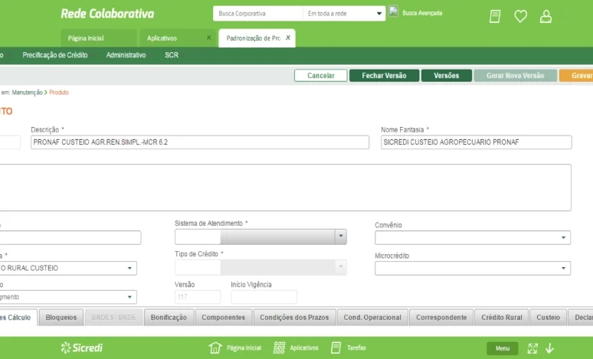Switch to Página Inicial tab
Viewport: 593px width, 359px height.
click(x=99, y=38)
